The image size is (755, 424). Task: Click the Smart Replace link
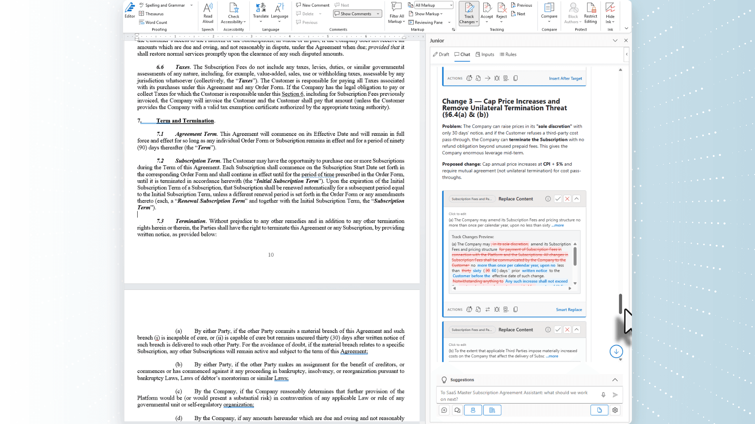pyautogui.click(x=569, y=310)
